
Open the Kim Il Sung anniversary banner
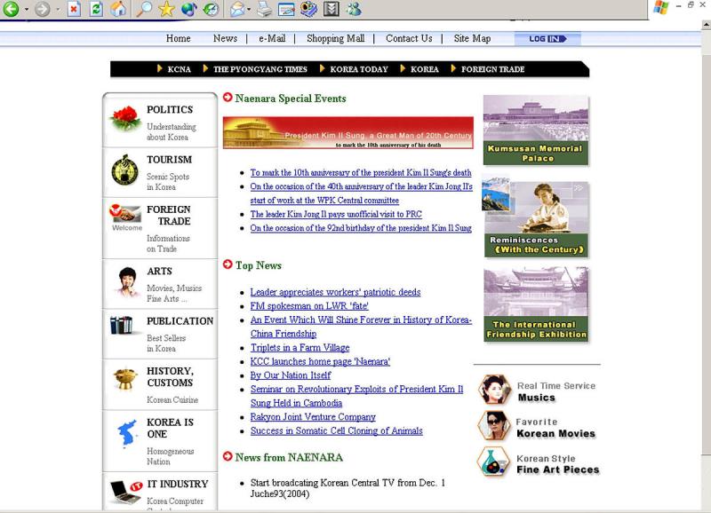click(x=348, y=132)
